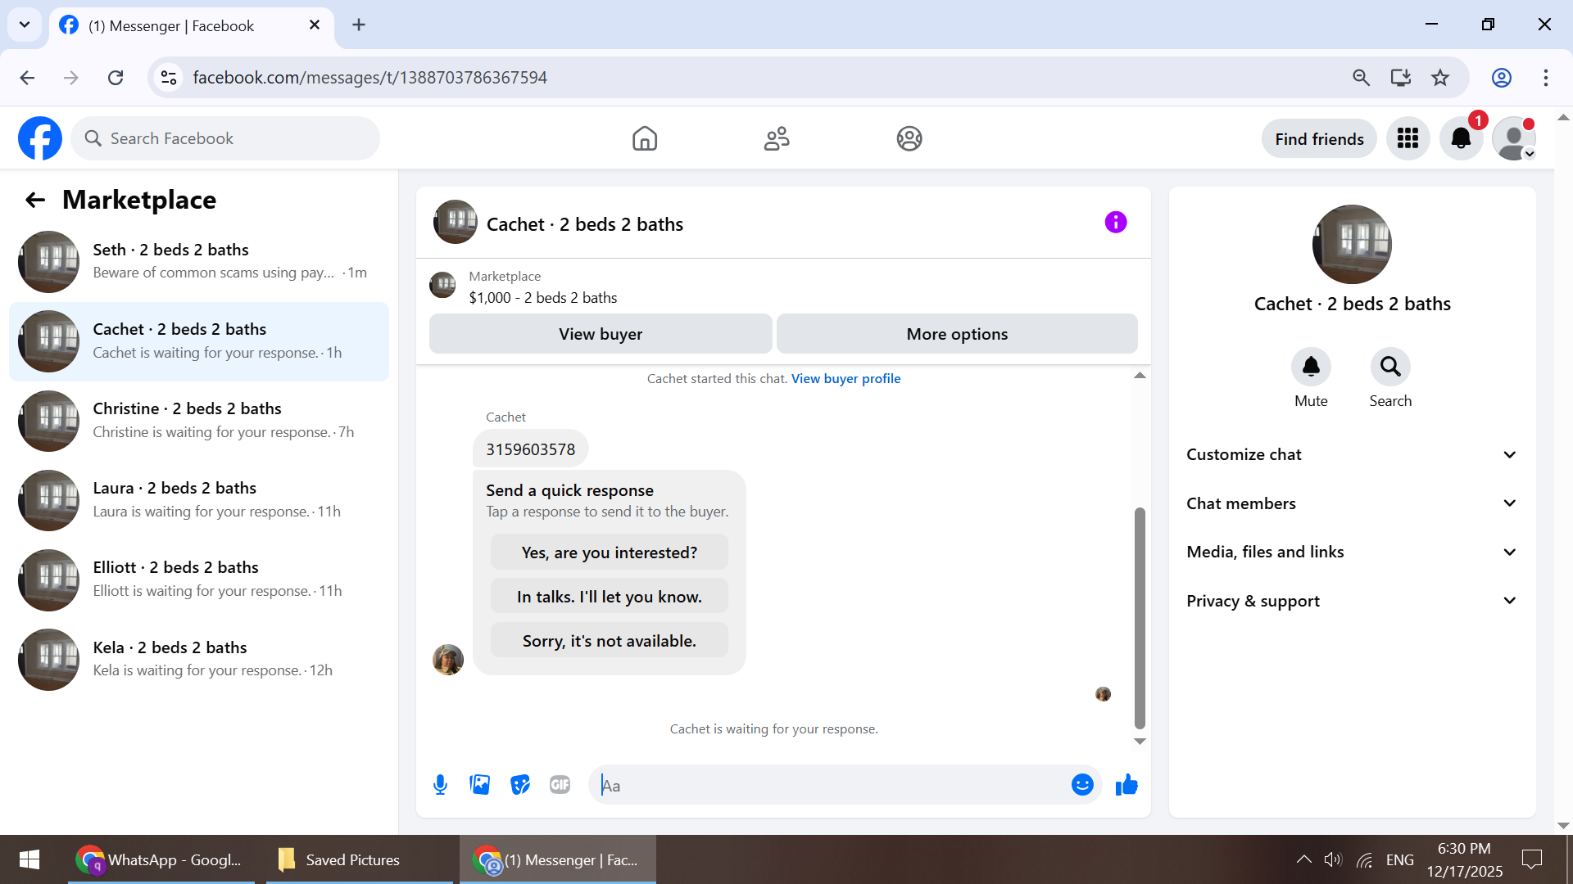This screenshot has width=1573, height=884.
Task: Click the voice clip microphone icon
Action: (440, 785)
